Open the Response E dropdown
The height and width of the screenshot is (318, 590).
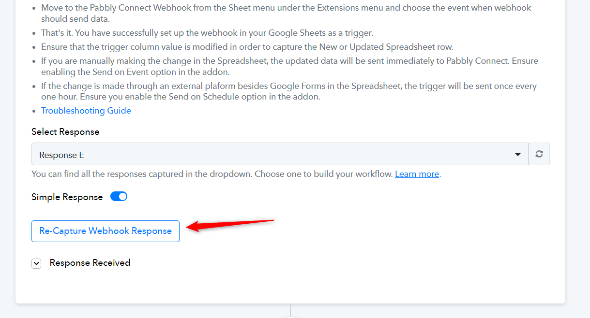[x=280, y=154]
